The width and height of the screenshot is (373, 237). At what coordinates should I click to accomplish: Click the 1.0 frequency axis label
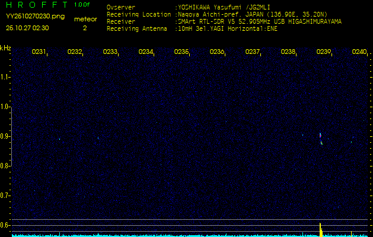point(5,107)
